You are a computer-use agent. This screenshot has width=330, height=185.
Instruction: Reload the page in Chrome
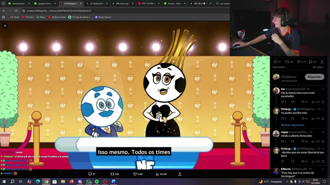(x=16, y=11)
